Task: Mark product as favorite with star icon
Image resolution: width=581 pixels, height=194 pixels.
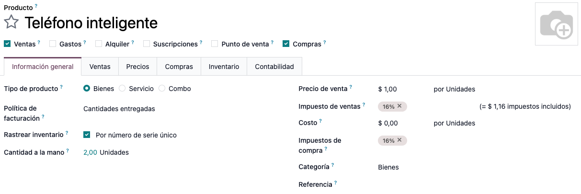Action: pyautogui.click(x=11, y=22)
